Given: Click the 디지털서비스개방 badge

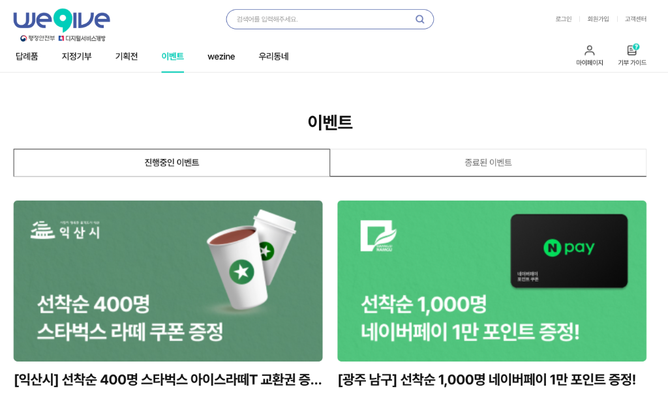Looking at the screenshot, I should [x=82, y=38].
